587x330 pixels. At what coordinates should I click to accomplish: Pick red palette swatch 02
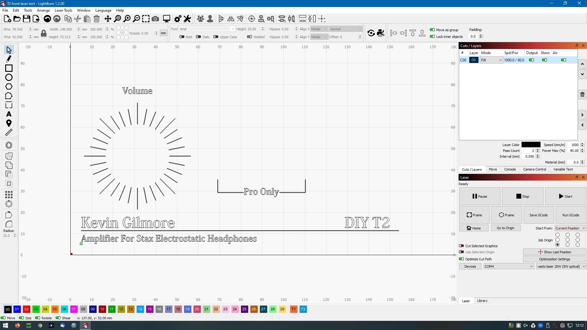(26, 309)
